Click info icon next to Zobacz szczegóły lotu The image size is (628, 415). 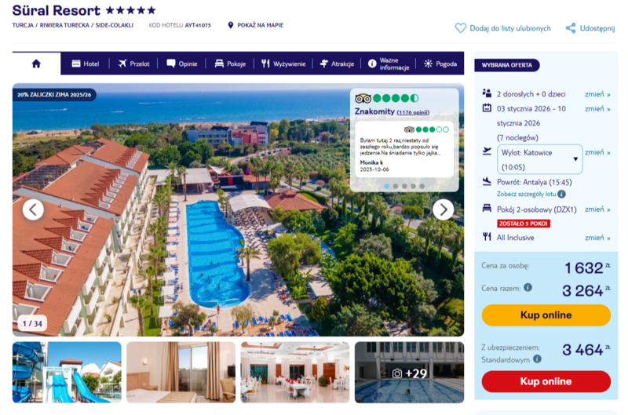pyautogui.click(x=562, y=194)
